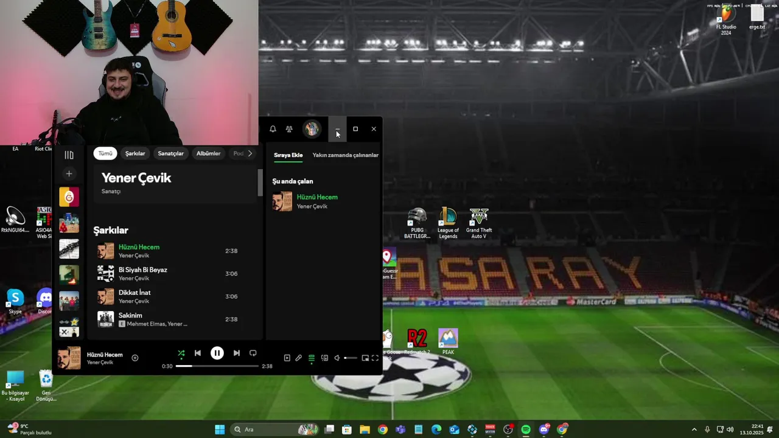Launch the Grand Theft Auto V icon
Viewport: 779px width, 438px height.
(479, 223)
